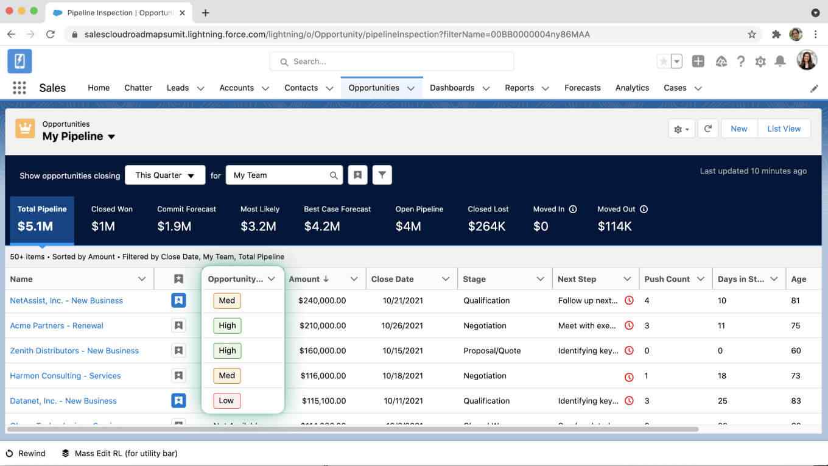Toggle the bookmark for Zenith Distributors row
The height and width of the screenshot is (466, 828).
(x=178, y=350)
